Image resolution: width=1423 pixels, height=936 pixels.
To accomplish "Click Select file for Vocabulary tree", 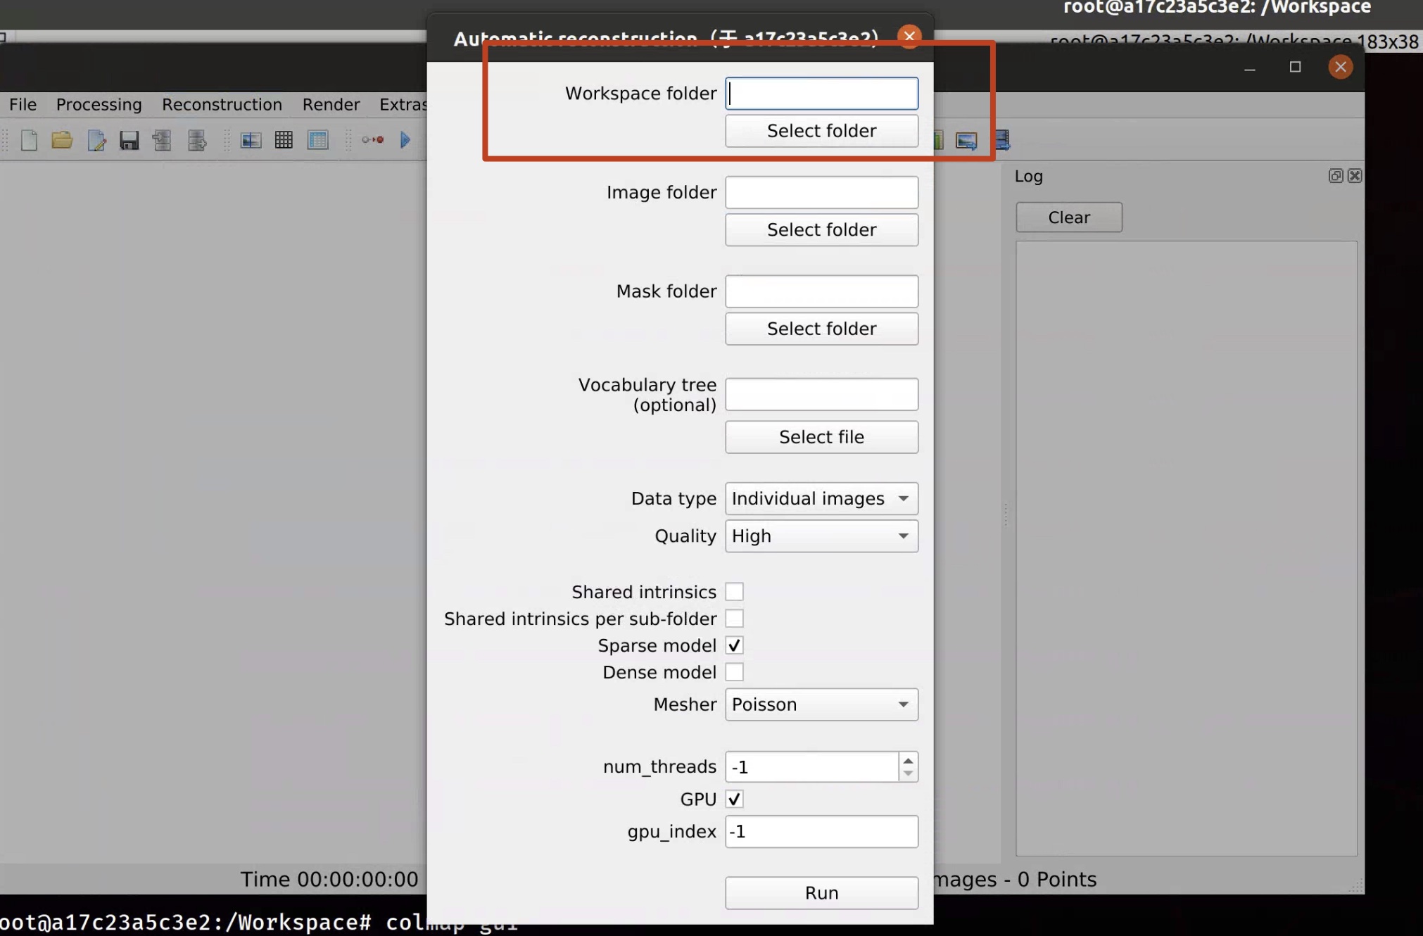I will 821,437.
